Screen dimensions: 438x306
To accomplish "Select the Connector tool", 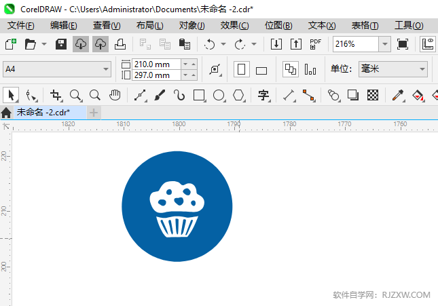I will click(x=309, y=96).
